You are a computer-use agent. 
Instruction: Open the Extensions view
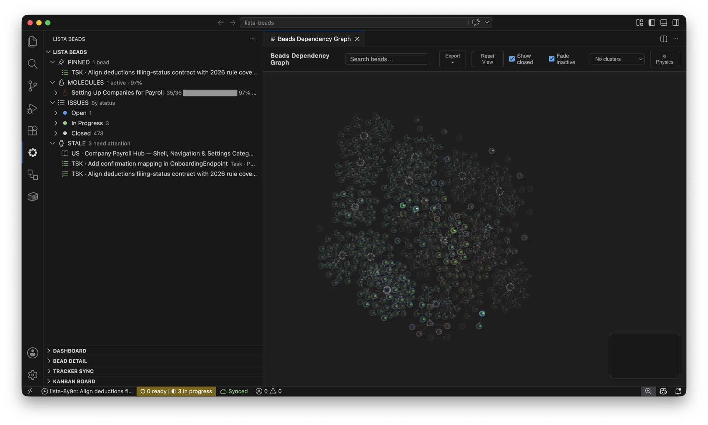[x=32, y=130]
